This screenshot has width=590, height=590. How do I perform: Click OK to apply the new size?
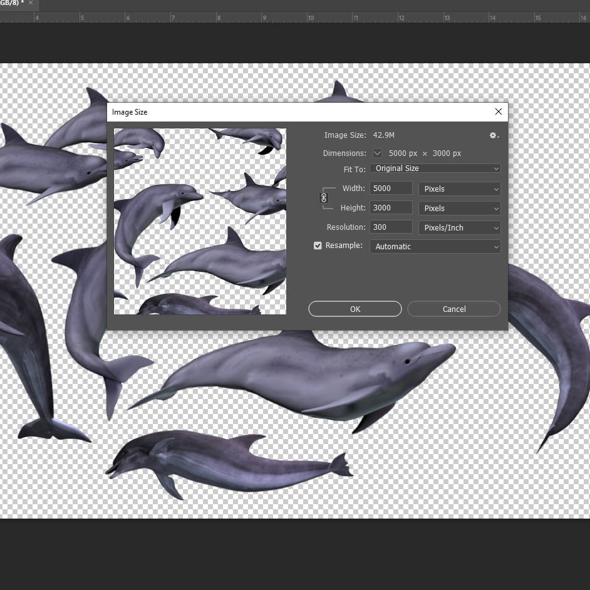355,309
